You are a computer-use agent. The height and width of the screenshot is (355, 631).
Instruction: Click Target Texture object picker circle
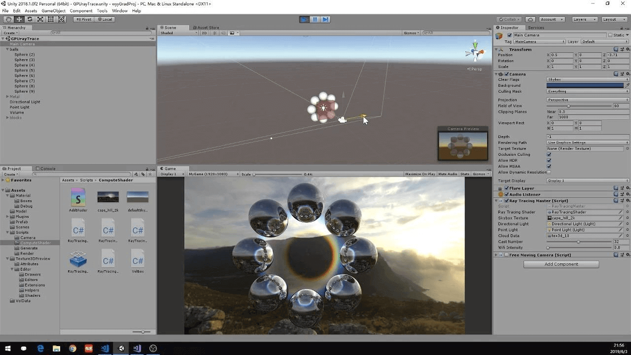click(x=627, y=148)
